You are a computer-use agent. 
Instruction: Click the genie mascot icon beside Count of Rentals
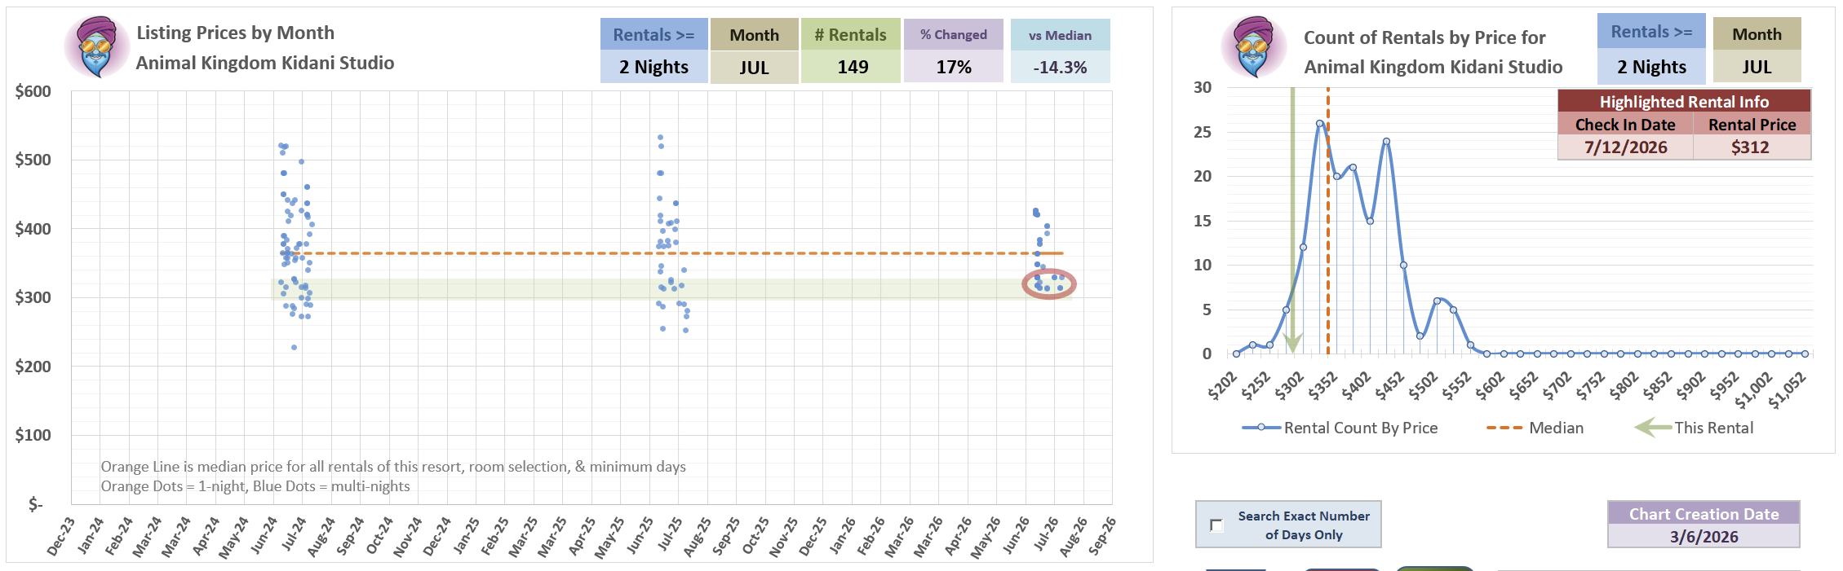tap(1254, 46)
